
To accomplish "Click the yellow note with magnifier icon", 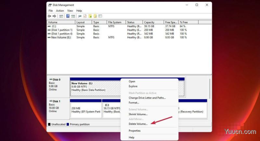I will click(x=95, y=16).
